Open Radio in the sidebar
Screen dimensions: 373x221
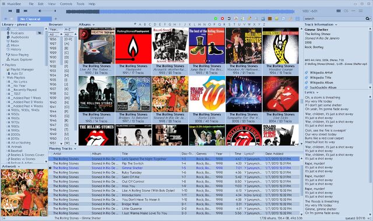(15, 41)
